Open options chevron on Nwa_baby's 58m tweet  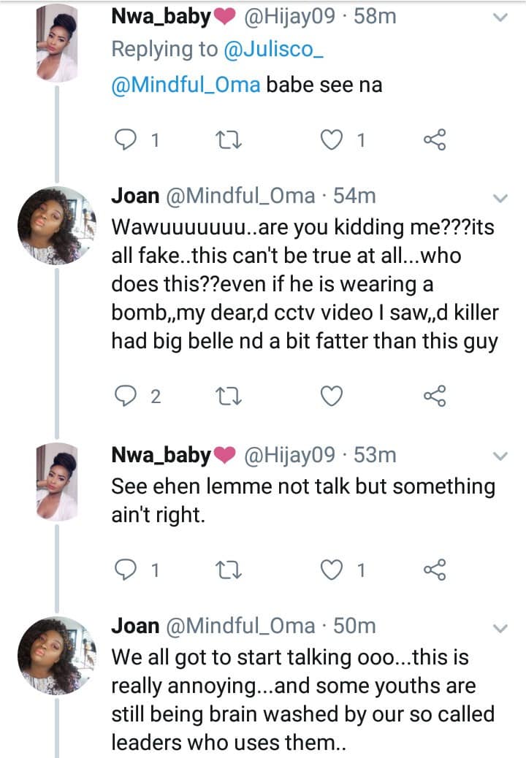pos(500,18)
